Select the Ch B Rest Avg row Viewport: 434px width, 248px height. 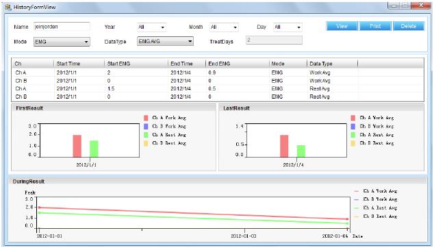click(218, 97)
